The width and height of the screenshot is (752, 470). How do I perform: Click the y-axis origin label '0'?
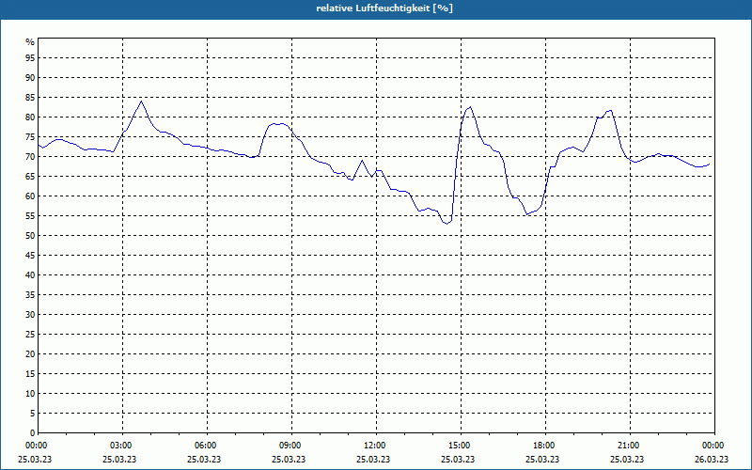(x=33, y=433)
